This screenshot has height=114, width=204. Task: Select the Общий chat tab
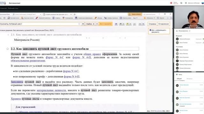point(179,79)
